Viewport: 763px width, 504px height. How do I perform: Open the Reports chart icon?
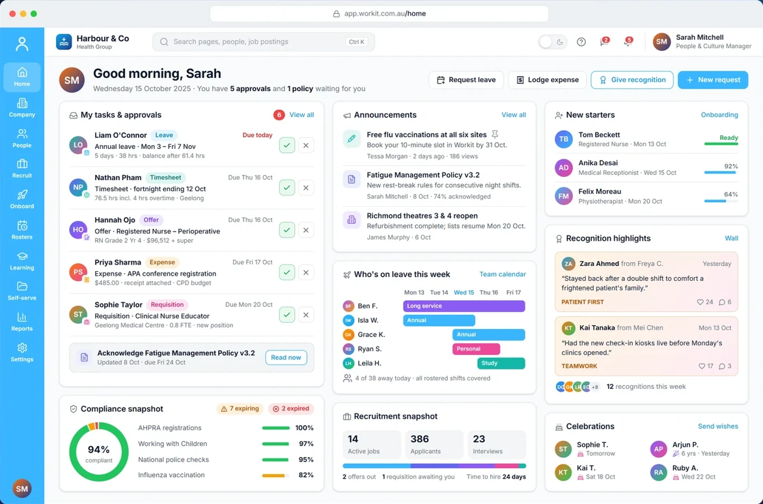pyautogui.click(x=22, y=322)
